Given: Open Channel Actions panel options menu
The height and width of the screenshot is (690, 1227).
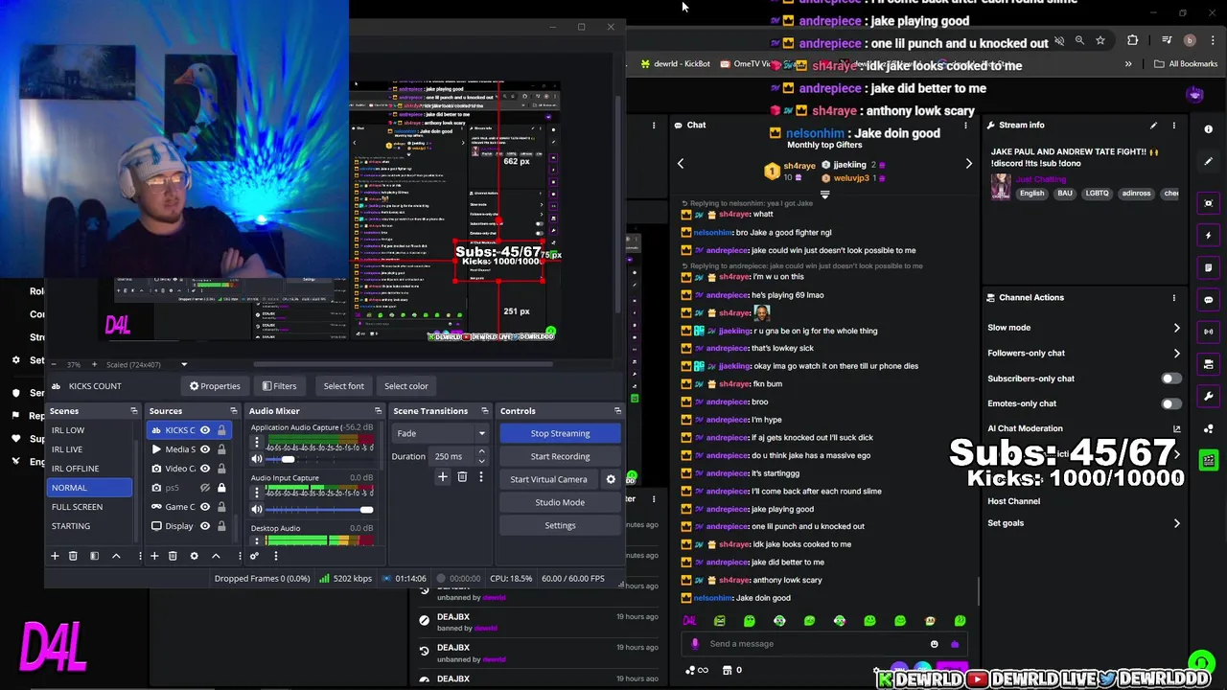Looking at the screenshot, I should pyautogui.click(x=1173, y=298).
